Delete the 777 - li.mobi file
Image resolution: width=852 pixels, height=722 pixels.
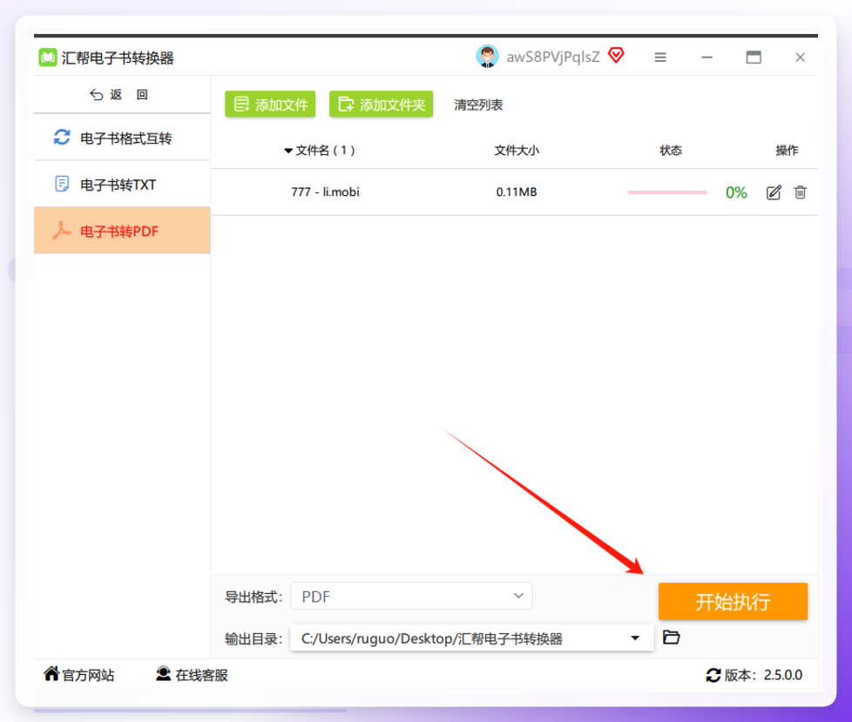[801, 192]
